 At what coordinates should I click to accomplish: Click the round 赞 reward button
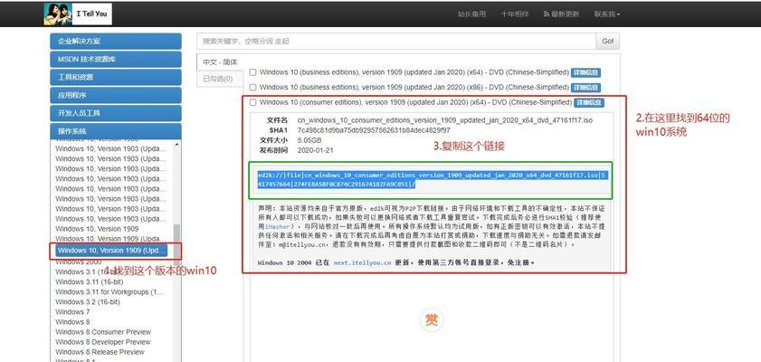[x=432, y=319]
